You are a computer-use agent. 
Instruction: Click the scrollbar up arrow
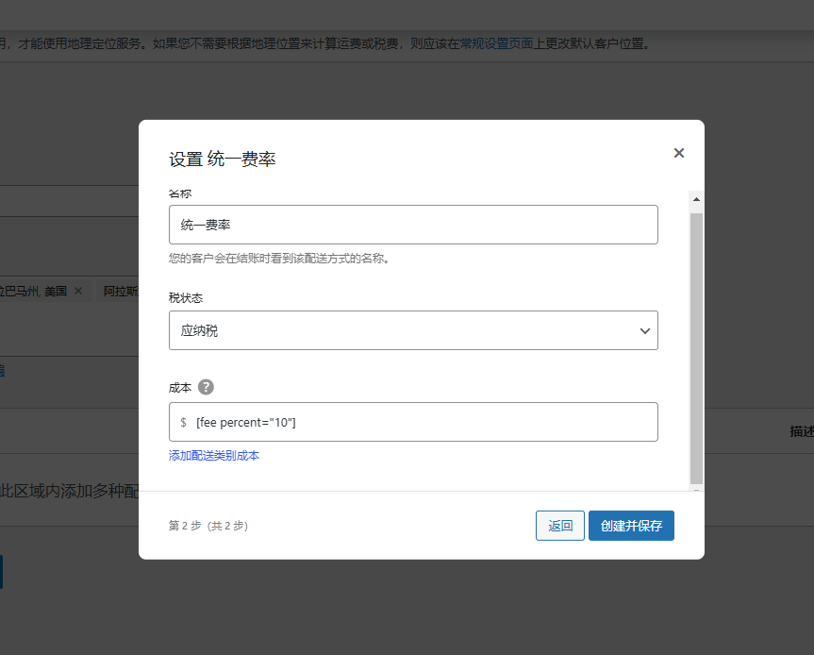(x=696, y=198)
